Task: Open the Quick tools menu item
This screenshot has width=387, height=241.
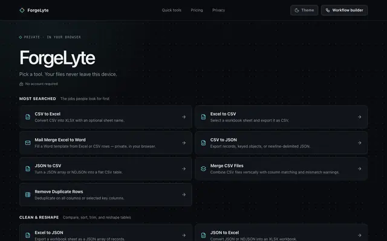Action: tap(172, 10)
